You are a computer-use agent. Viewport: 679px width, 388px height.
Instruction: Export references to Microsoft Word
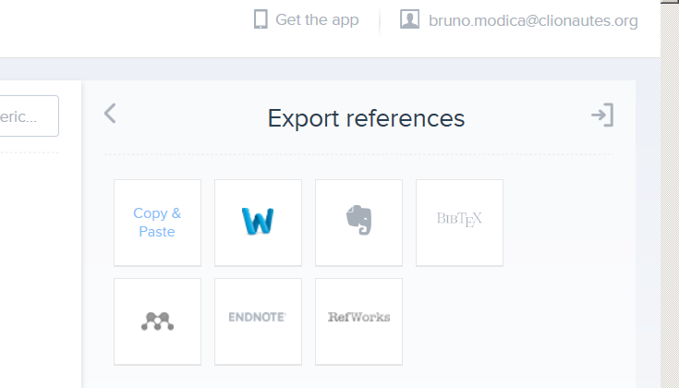(258, 223)
